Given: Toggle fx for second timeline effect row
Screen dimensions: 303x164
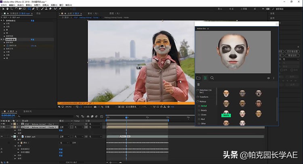Looking at the screenshot, I should pos(2,152).
